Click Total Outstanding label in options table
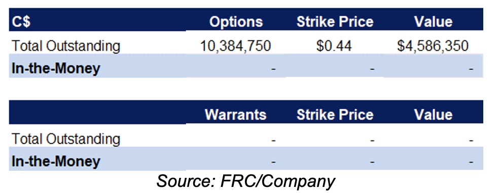 click(66, 46)
